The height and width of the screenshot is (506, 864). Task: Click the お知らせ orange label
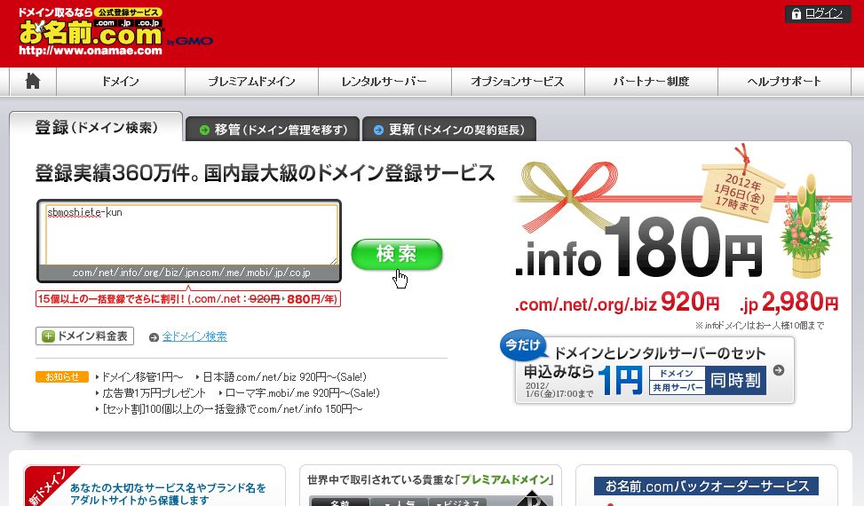62,377
